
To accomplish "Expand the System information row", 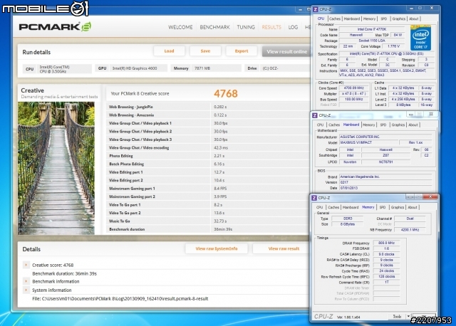I will point(26,290).
